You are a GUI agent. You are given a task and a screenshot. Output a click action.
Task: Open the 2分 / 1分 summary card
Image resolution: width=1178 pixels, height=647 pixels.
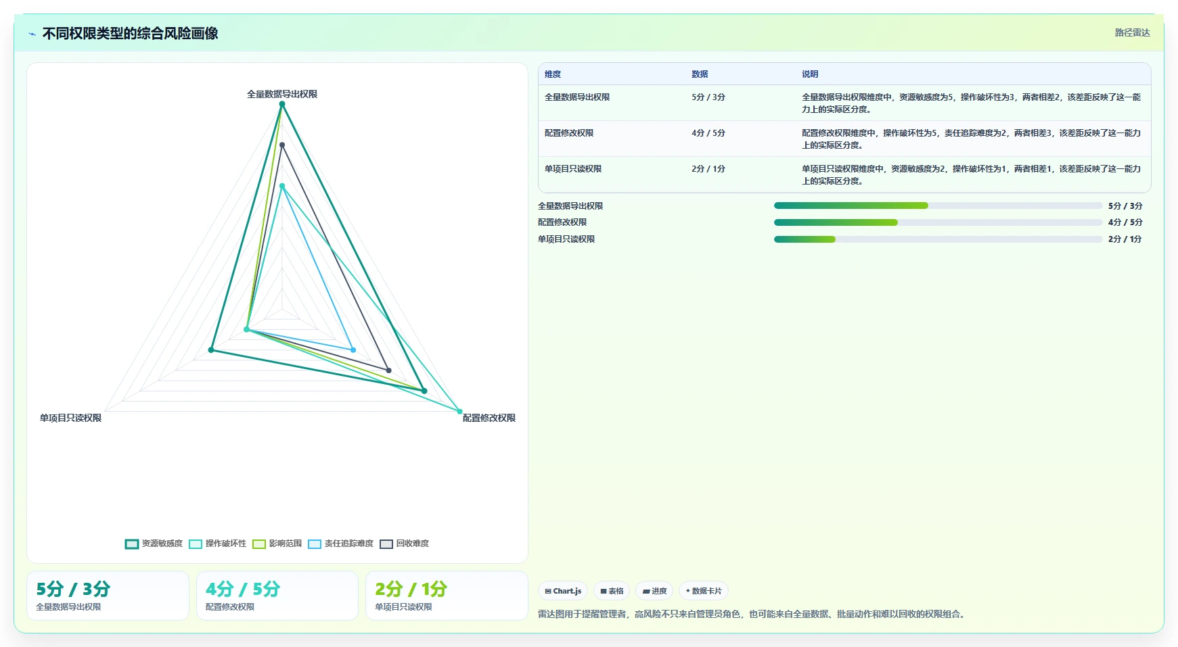pos(447,596)
